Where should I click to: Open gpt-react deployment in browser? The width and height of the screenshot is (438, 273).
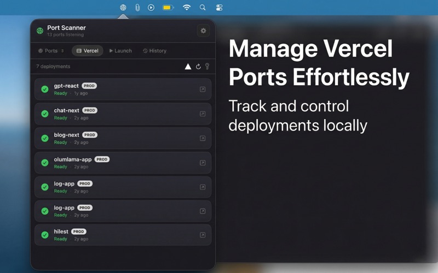[203, 90]
